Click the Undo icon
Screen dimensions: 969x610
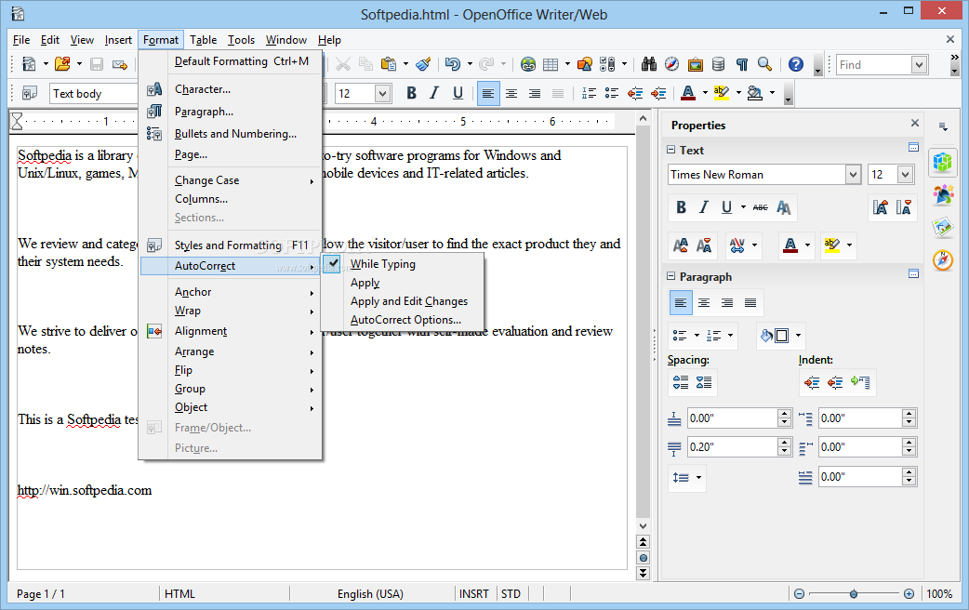(452, 64)
